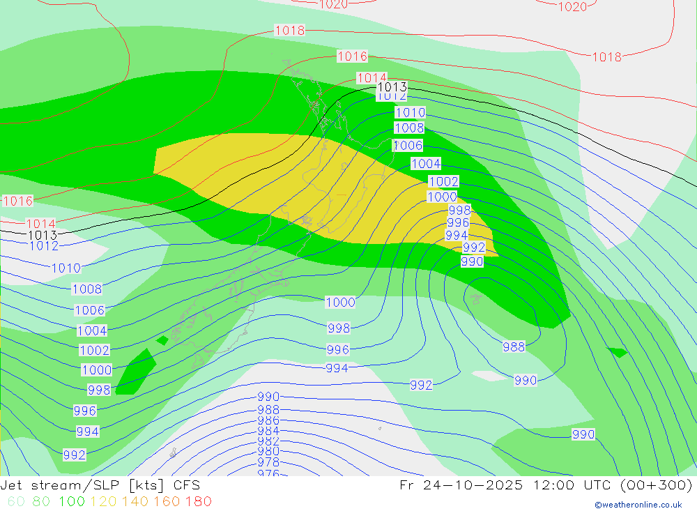The width and height of the screenshot is (697, 511).
Task: Click the blue 1006 label at left side
Action: coord(90,310)
